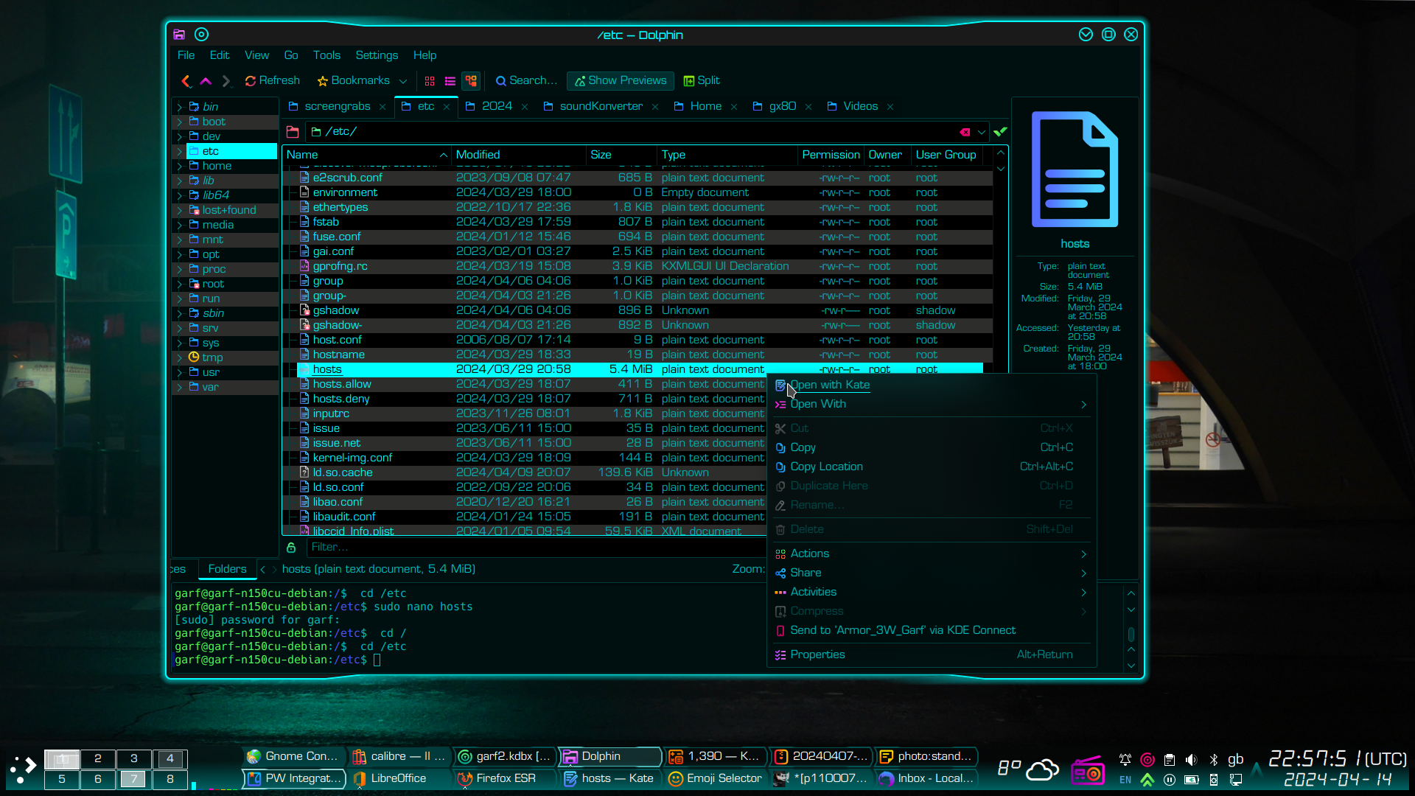Open the weather widget showing 8°
Image resolution: width=1415 pixels, height=796 pixels.
point(1029,769)
